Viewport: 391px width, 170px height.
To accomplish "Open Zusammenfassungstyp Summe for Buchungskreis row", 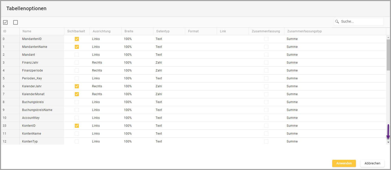I will coord(292,102).
